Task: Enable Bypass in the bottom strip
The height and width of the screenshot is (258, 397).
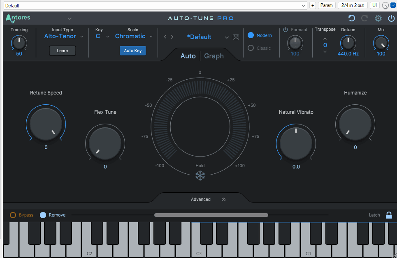Action: (12, 214)
